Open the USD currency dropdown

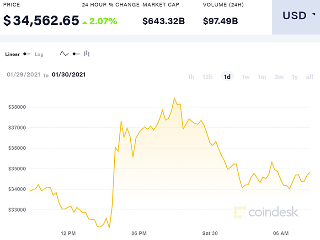(x=296, y=16)
